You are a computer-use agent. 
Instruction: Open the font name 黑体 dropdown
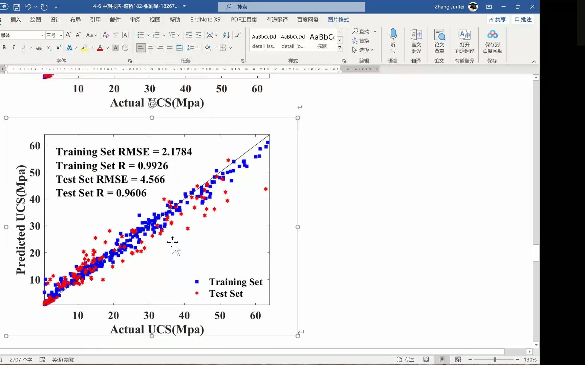(42, 35)
